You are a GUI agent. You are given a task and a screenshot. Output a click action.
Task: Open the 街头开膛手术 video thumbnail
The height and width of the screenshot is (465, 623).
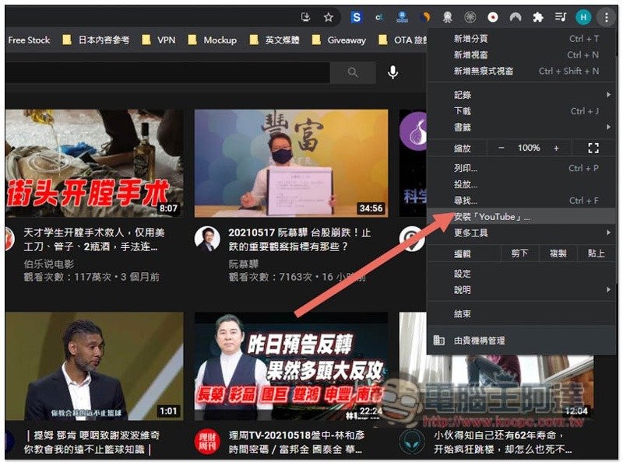[93, 163]
